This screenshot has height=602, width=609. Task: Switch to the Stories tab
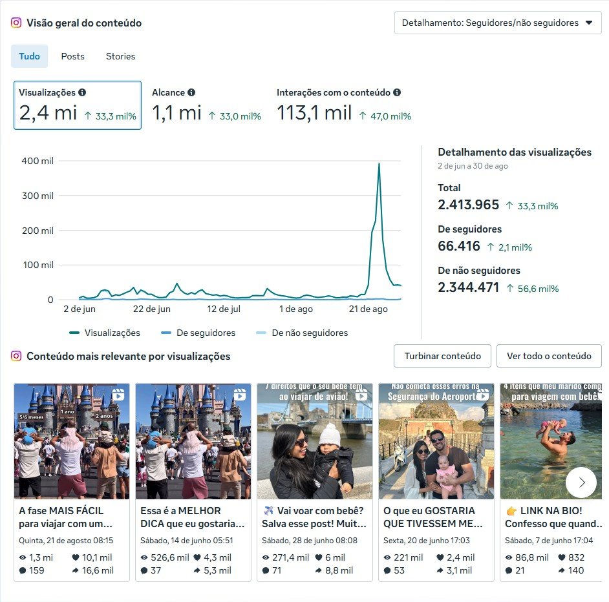[120, 56]
